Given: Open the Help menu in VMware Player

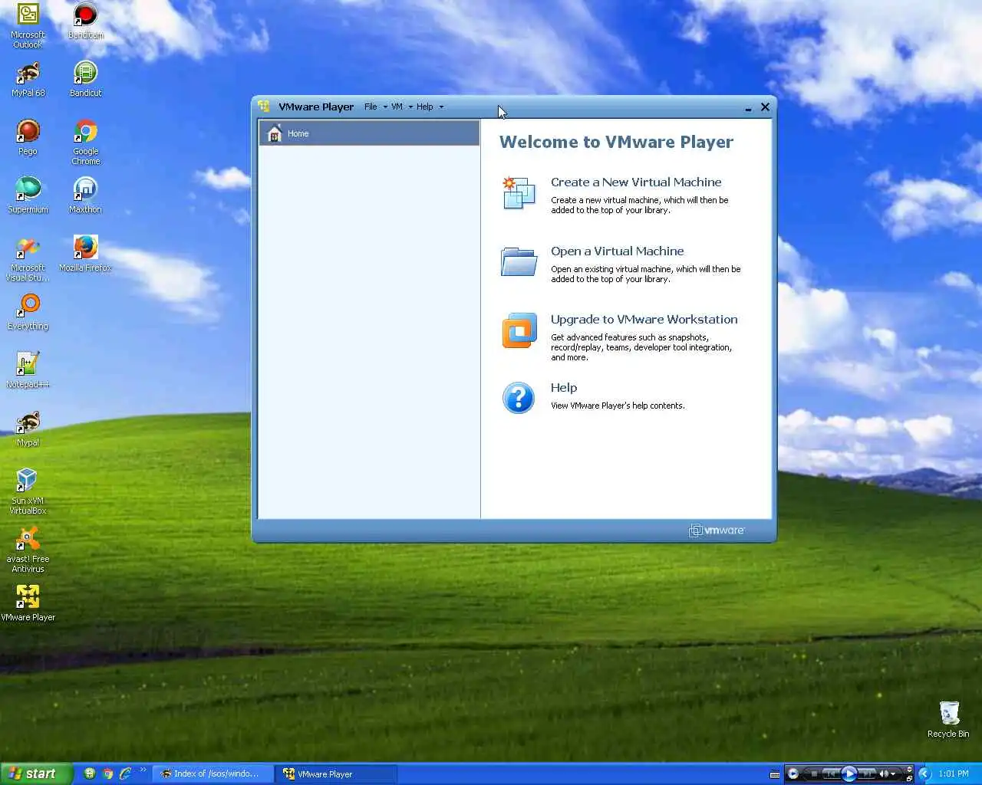Looking at the screenshot, I should 429,107.
